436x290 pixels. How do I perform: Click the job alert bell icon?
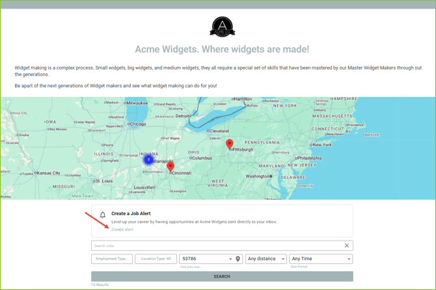pyautogui.click(x=102, y=215)
